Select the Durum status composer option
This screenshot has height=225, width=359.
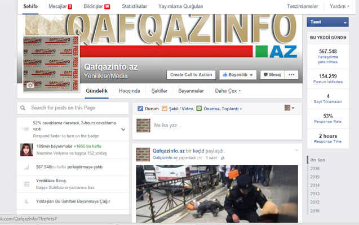[x=148, y=109]
